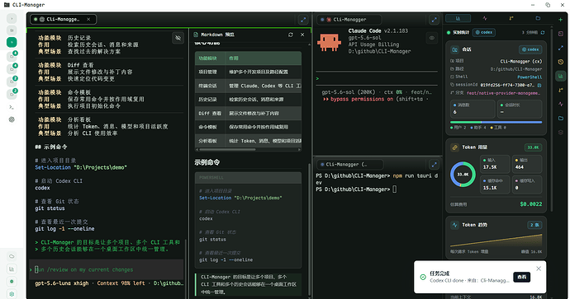Screen dimensions: 570x299
Task: Click the 'Diff 查看' cell in Markdown table
Action: [210, 114]
